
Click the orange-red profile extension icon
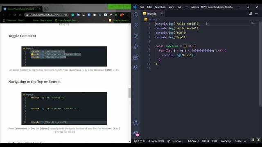tap(122, 15)
